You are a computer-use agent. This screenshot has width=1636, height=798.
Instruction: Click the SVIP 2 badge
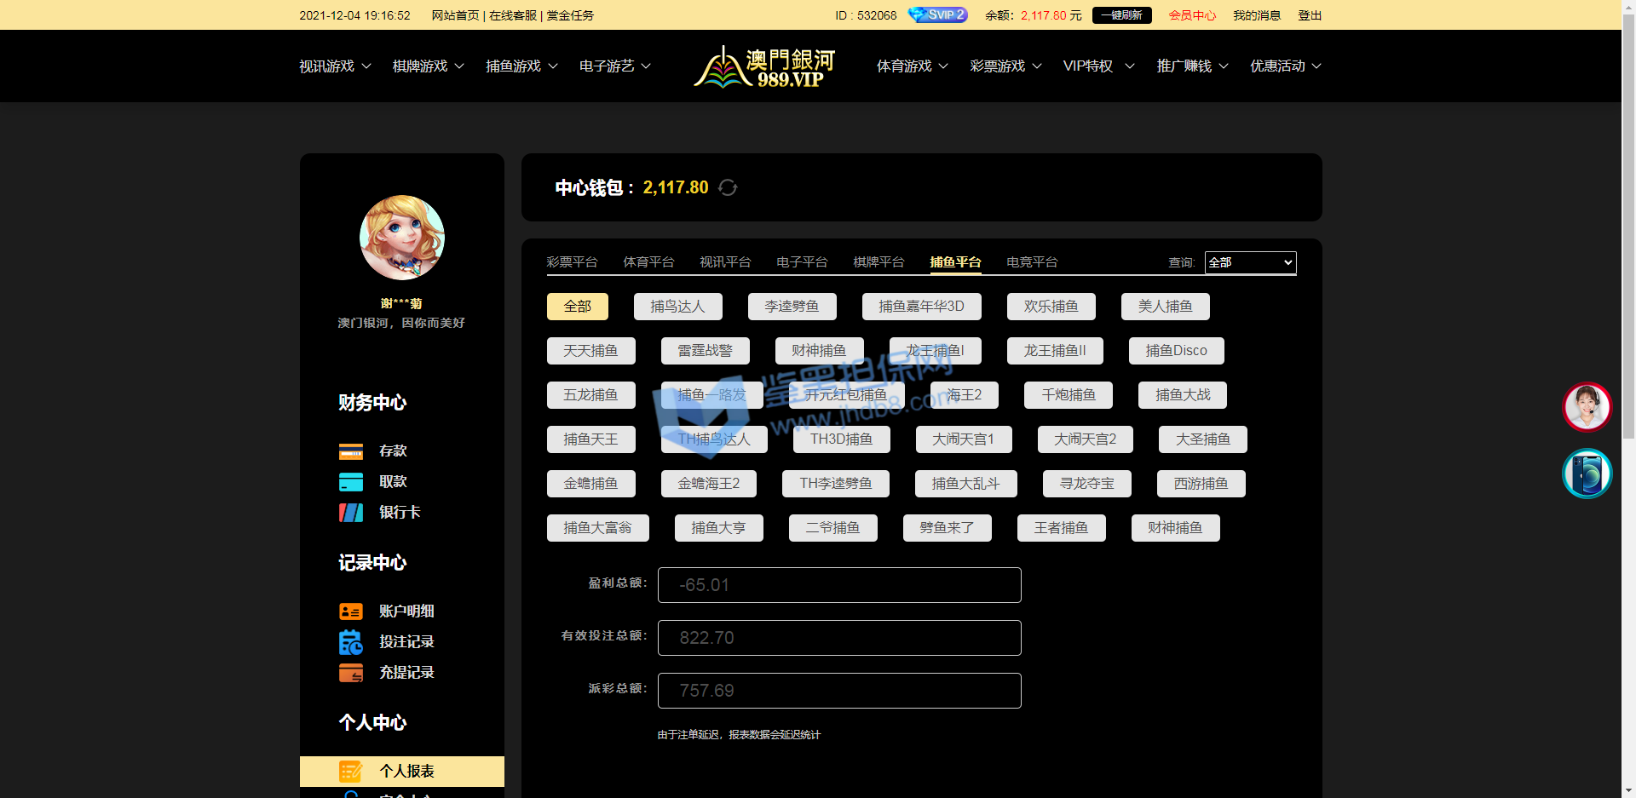tap(937, 15)
